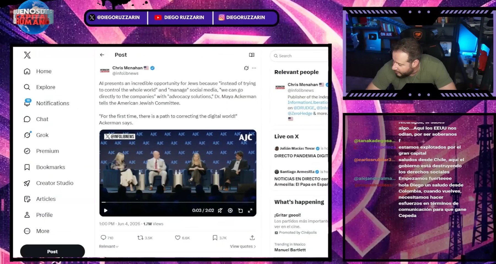Like the post with the heart icon
The width and height of the screenshot is (496, 264).
point(178,238)
